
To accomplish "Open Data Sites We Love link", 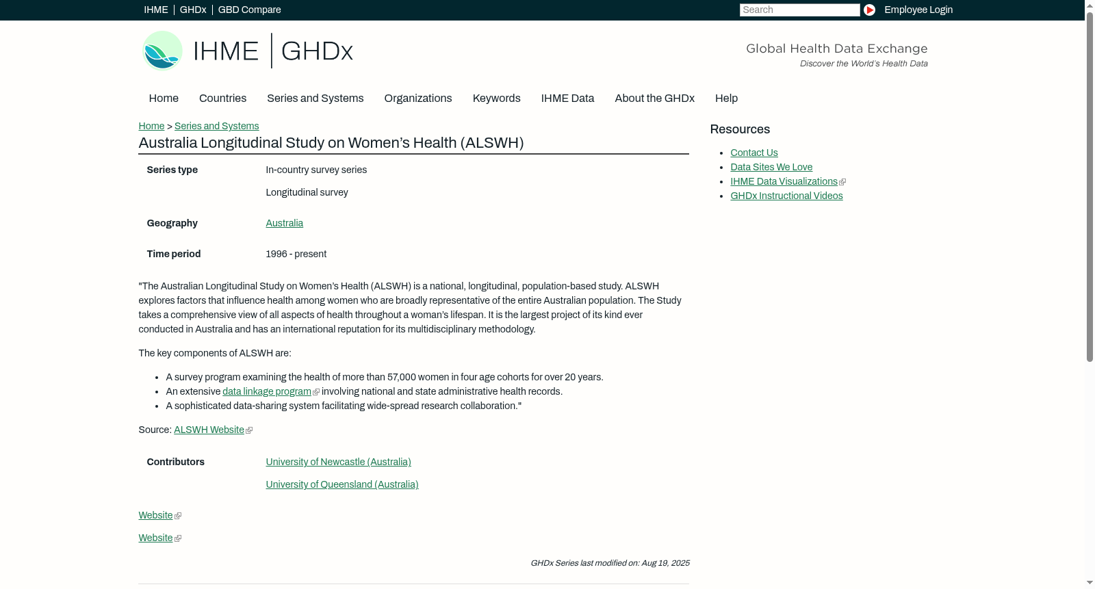I will coord(771,167).
